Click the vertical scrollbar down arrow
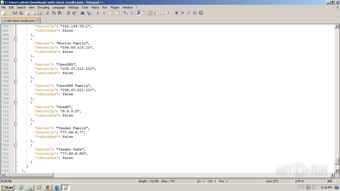Image resolution: width=340 pixels, height=191 pixels. (x=337, y=171)
